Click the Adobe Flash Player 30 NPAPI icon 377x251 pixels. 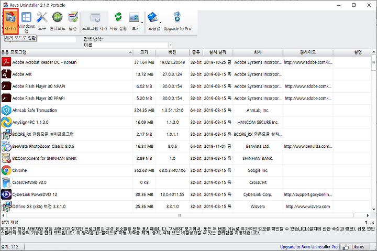[x=6, y=86]
